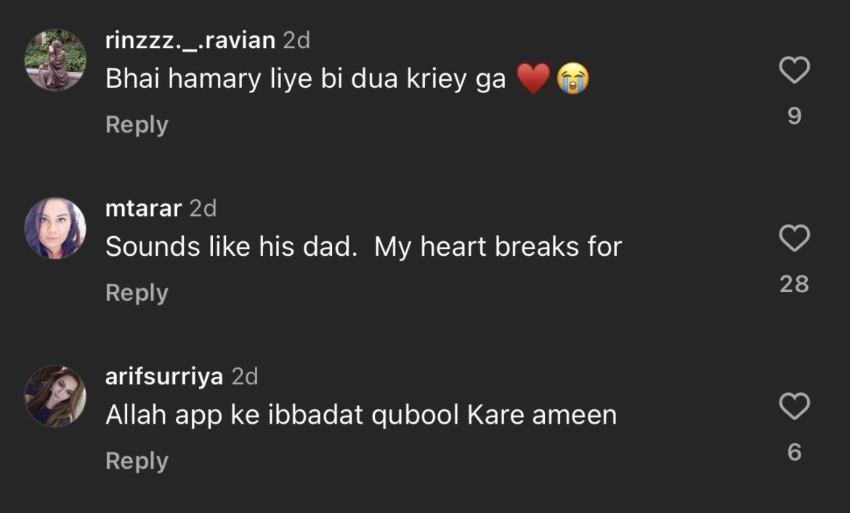Screen dimensions: 850x513
Task: Visit arifsurriya's profile via their username
Action: point(163,377)
